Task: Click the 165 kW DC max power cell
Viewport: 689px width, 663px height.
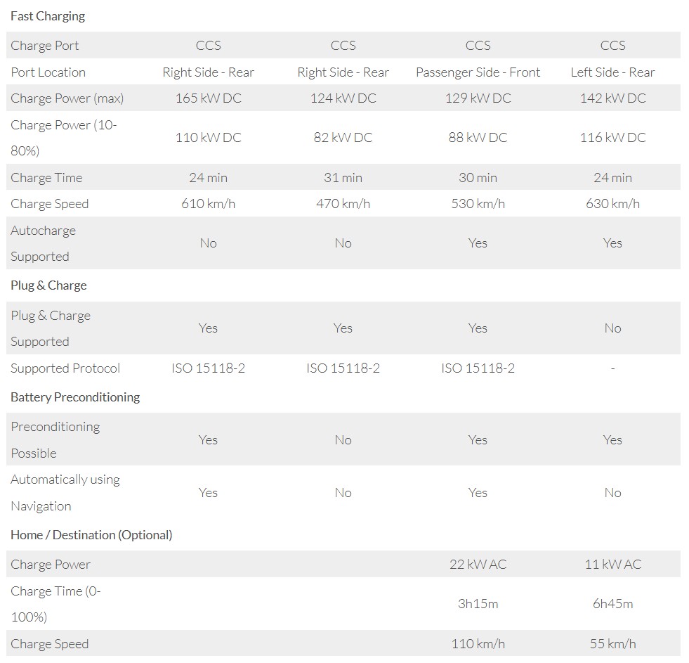Action: click(x=208, y=98)
